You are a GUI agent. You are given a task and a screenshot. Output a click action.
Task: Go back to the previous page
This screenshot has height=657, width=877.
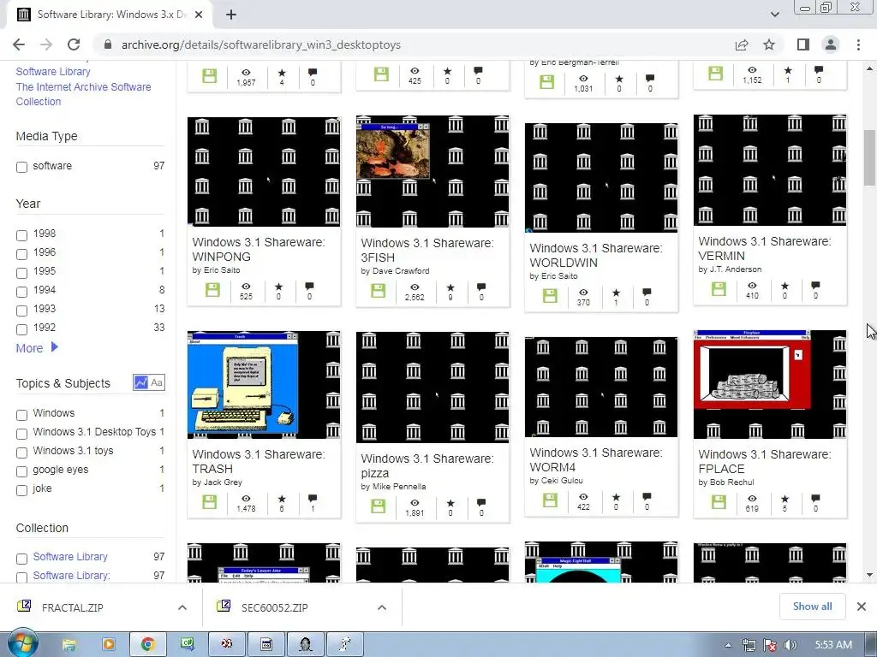(x=19, y=44)
